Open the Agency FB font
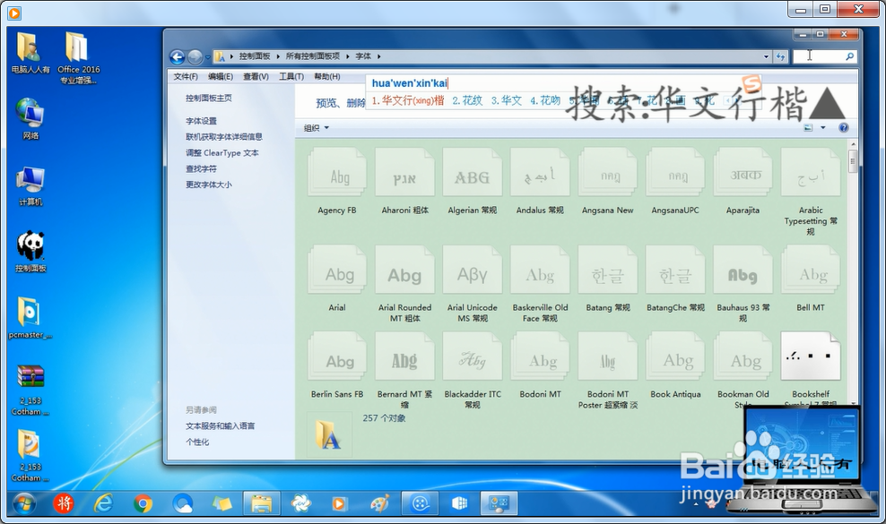Image resolution: width=886 pixels, height=524 pixels. tap(337, 173)
